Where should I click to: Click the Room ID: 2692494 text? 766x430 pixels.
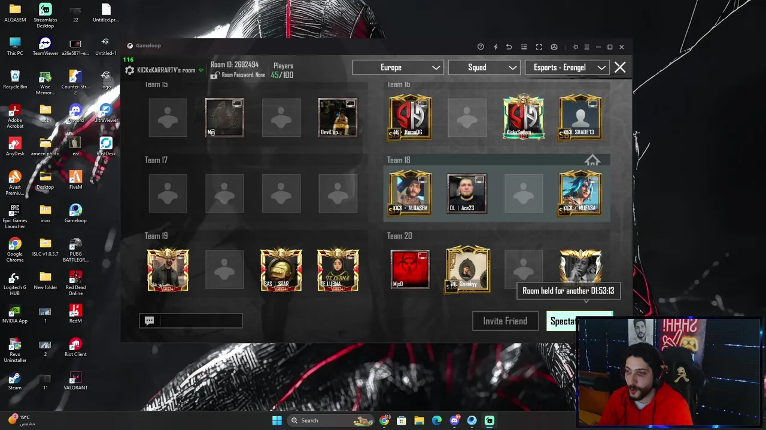tap(235, 64)
